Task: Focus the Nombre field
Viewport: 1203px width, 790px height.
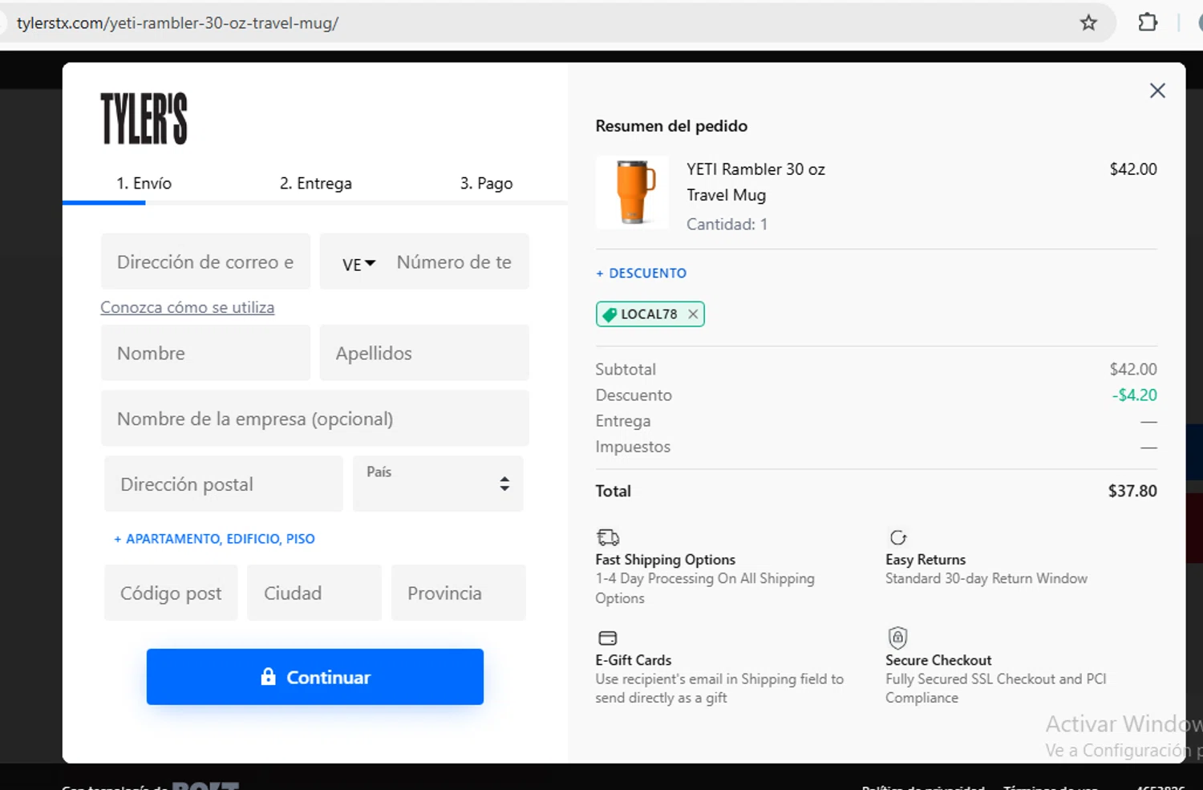Action: [205, 353]
